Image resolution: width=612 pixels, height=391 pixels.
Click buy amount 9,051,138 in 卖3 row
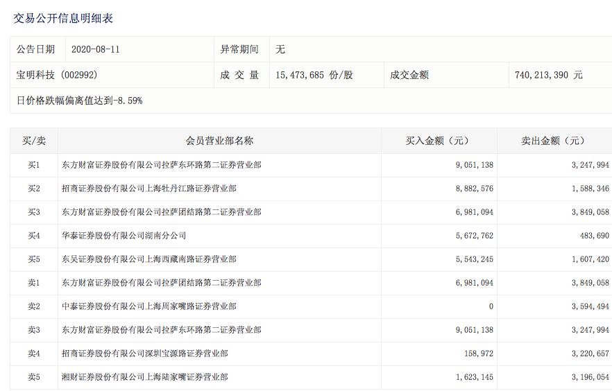pos(474,330)
